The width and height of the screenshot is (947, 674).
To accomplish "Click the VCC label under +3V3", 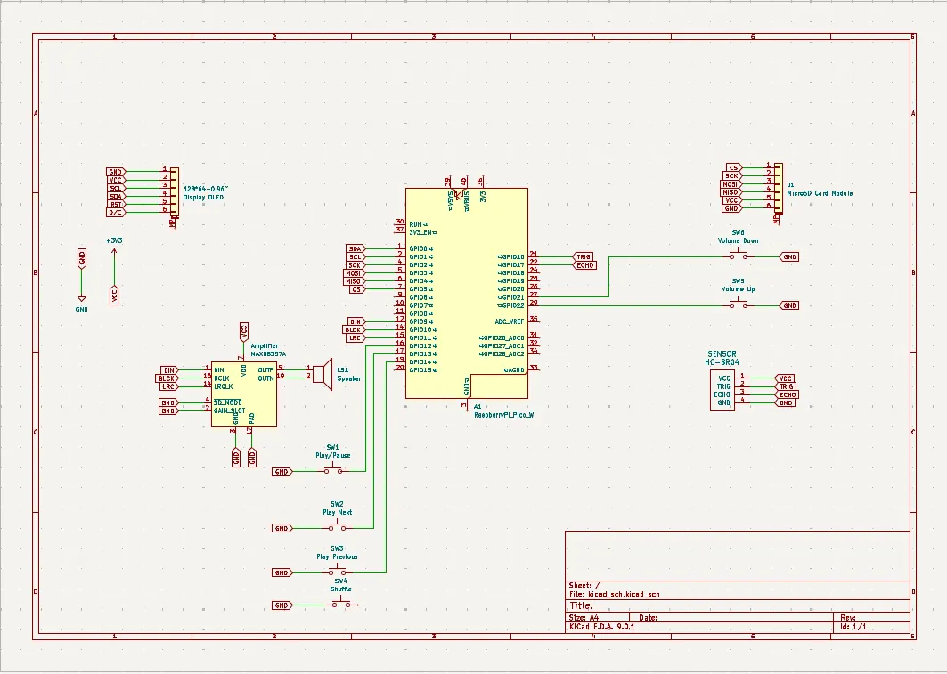I will pos(114,296).
